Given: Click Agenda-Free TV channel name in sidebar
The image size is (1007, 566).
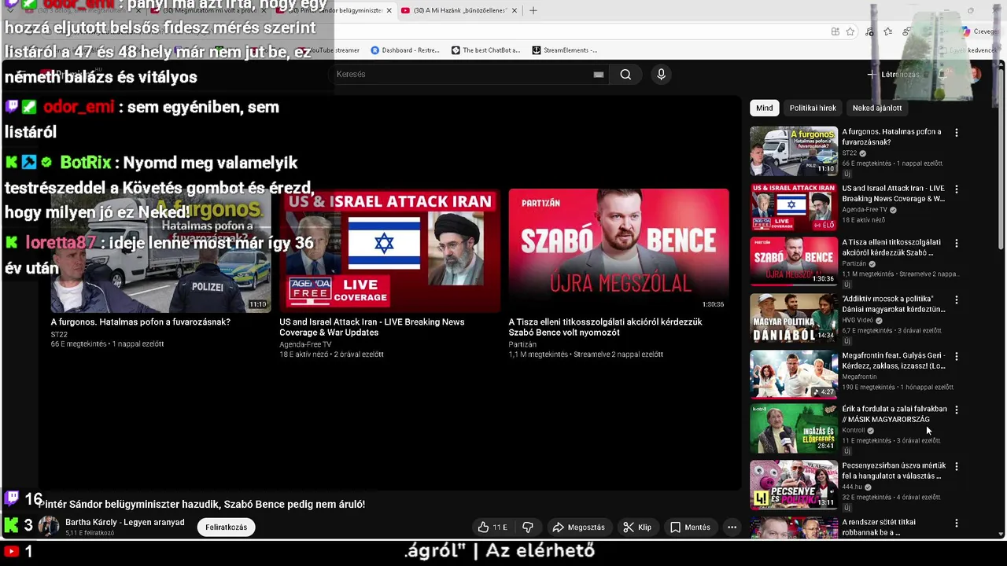Looking at the screenshot, I should point(865,210).
